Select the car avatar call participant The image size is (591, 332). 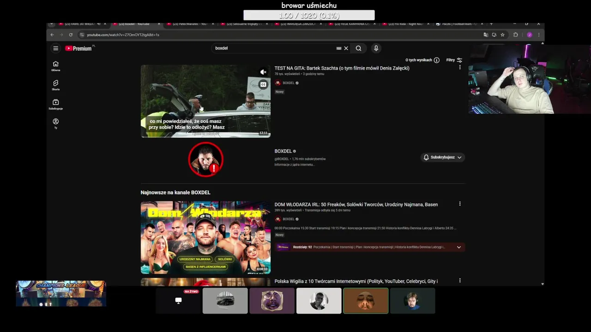(225, 301)
